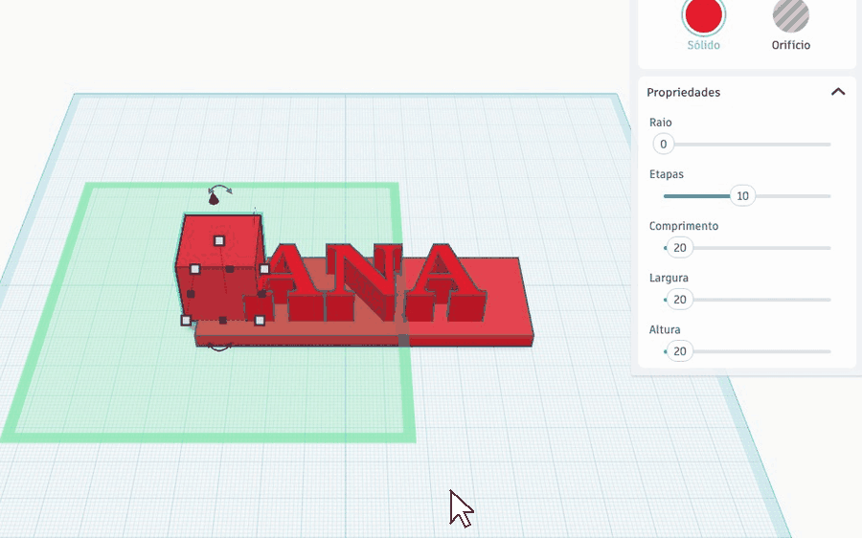Click the rotation arrow below the cube
Screen dimensions: 862x538
tap(218, 347)
